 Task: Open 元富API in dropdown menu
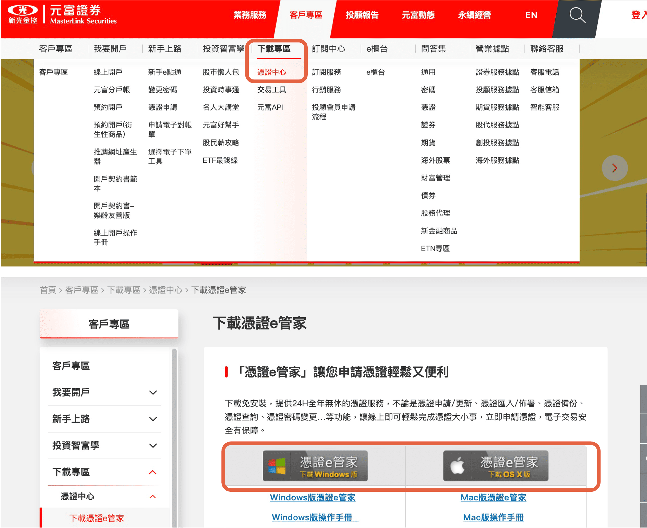coord(270,107)
